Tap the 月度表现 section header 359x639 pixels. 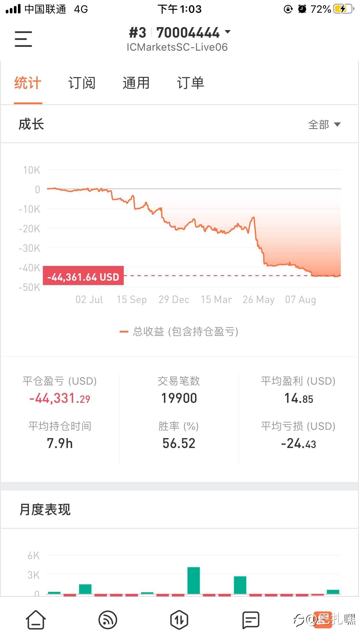point(45,510)
